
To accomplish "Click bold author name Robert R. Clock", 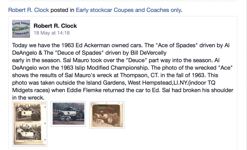I will [55, 26].
